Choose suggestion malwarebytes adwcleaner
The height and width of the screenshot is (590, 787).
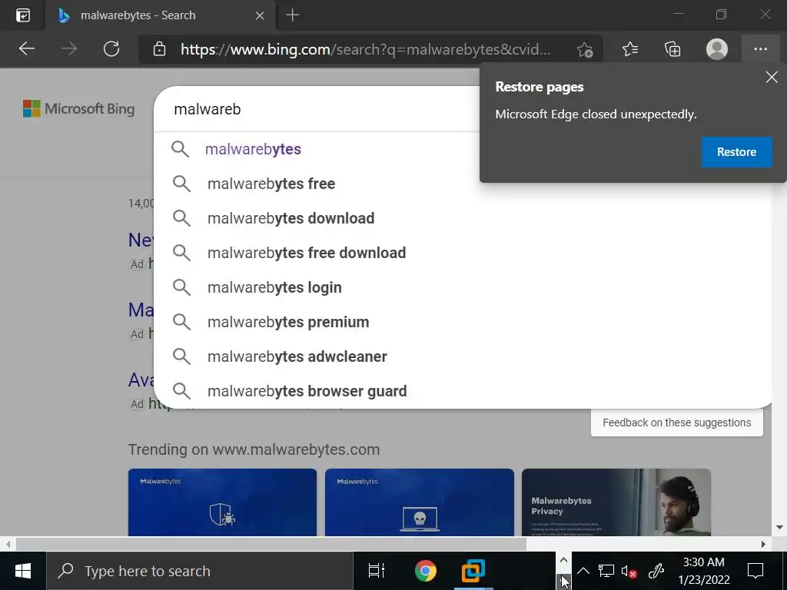tap(462, 356)
